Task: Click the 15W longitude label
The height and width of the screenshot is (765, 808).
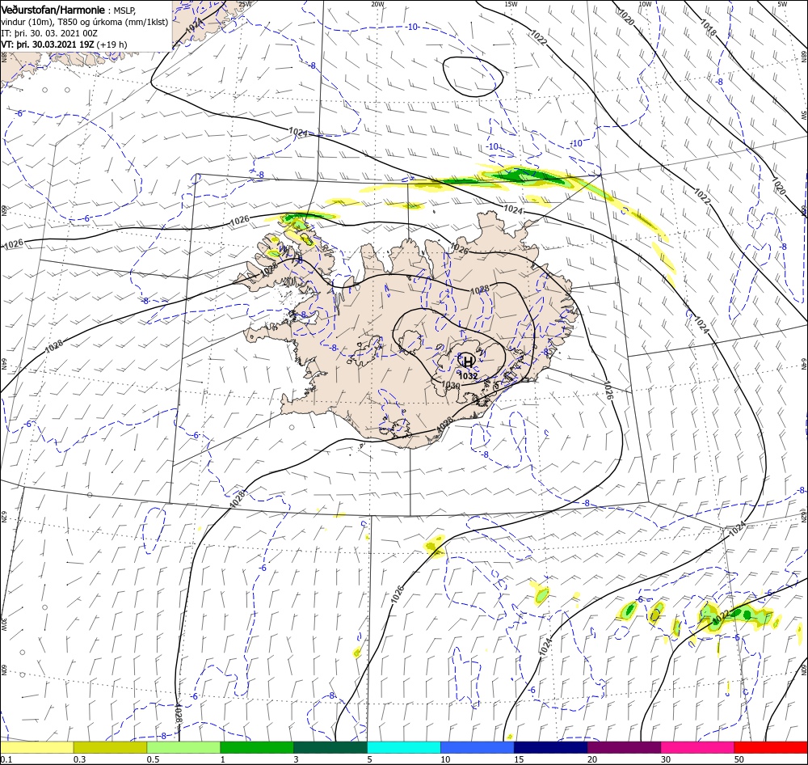Action: pos(511,4)
